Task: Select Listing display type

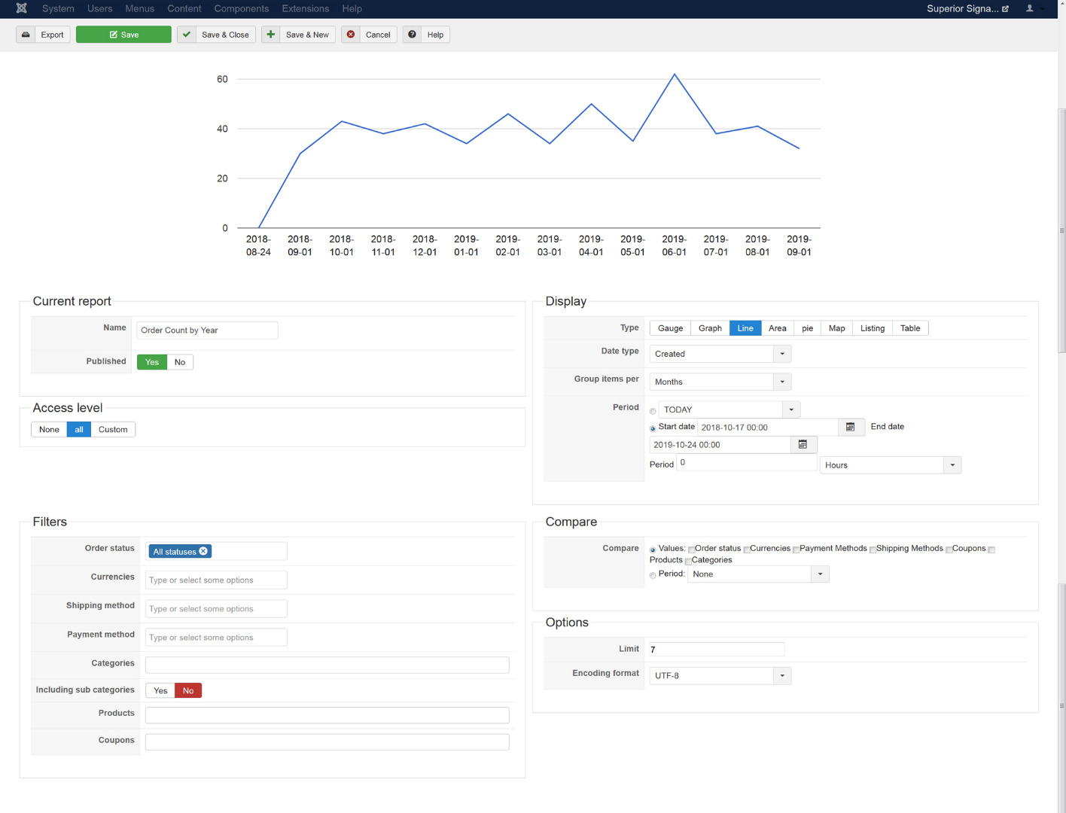Action: [x=873, y=328]
